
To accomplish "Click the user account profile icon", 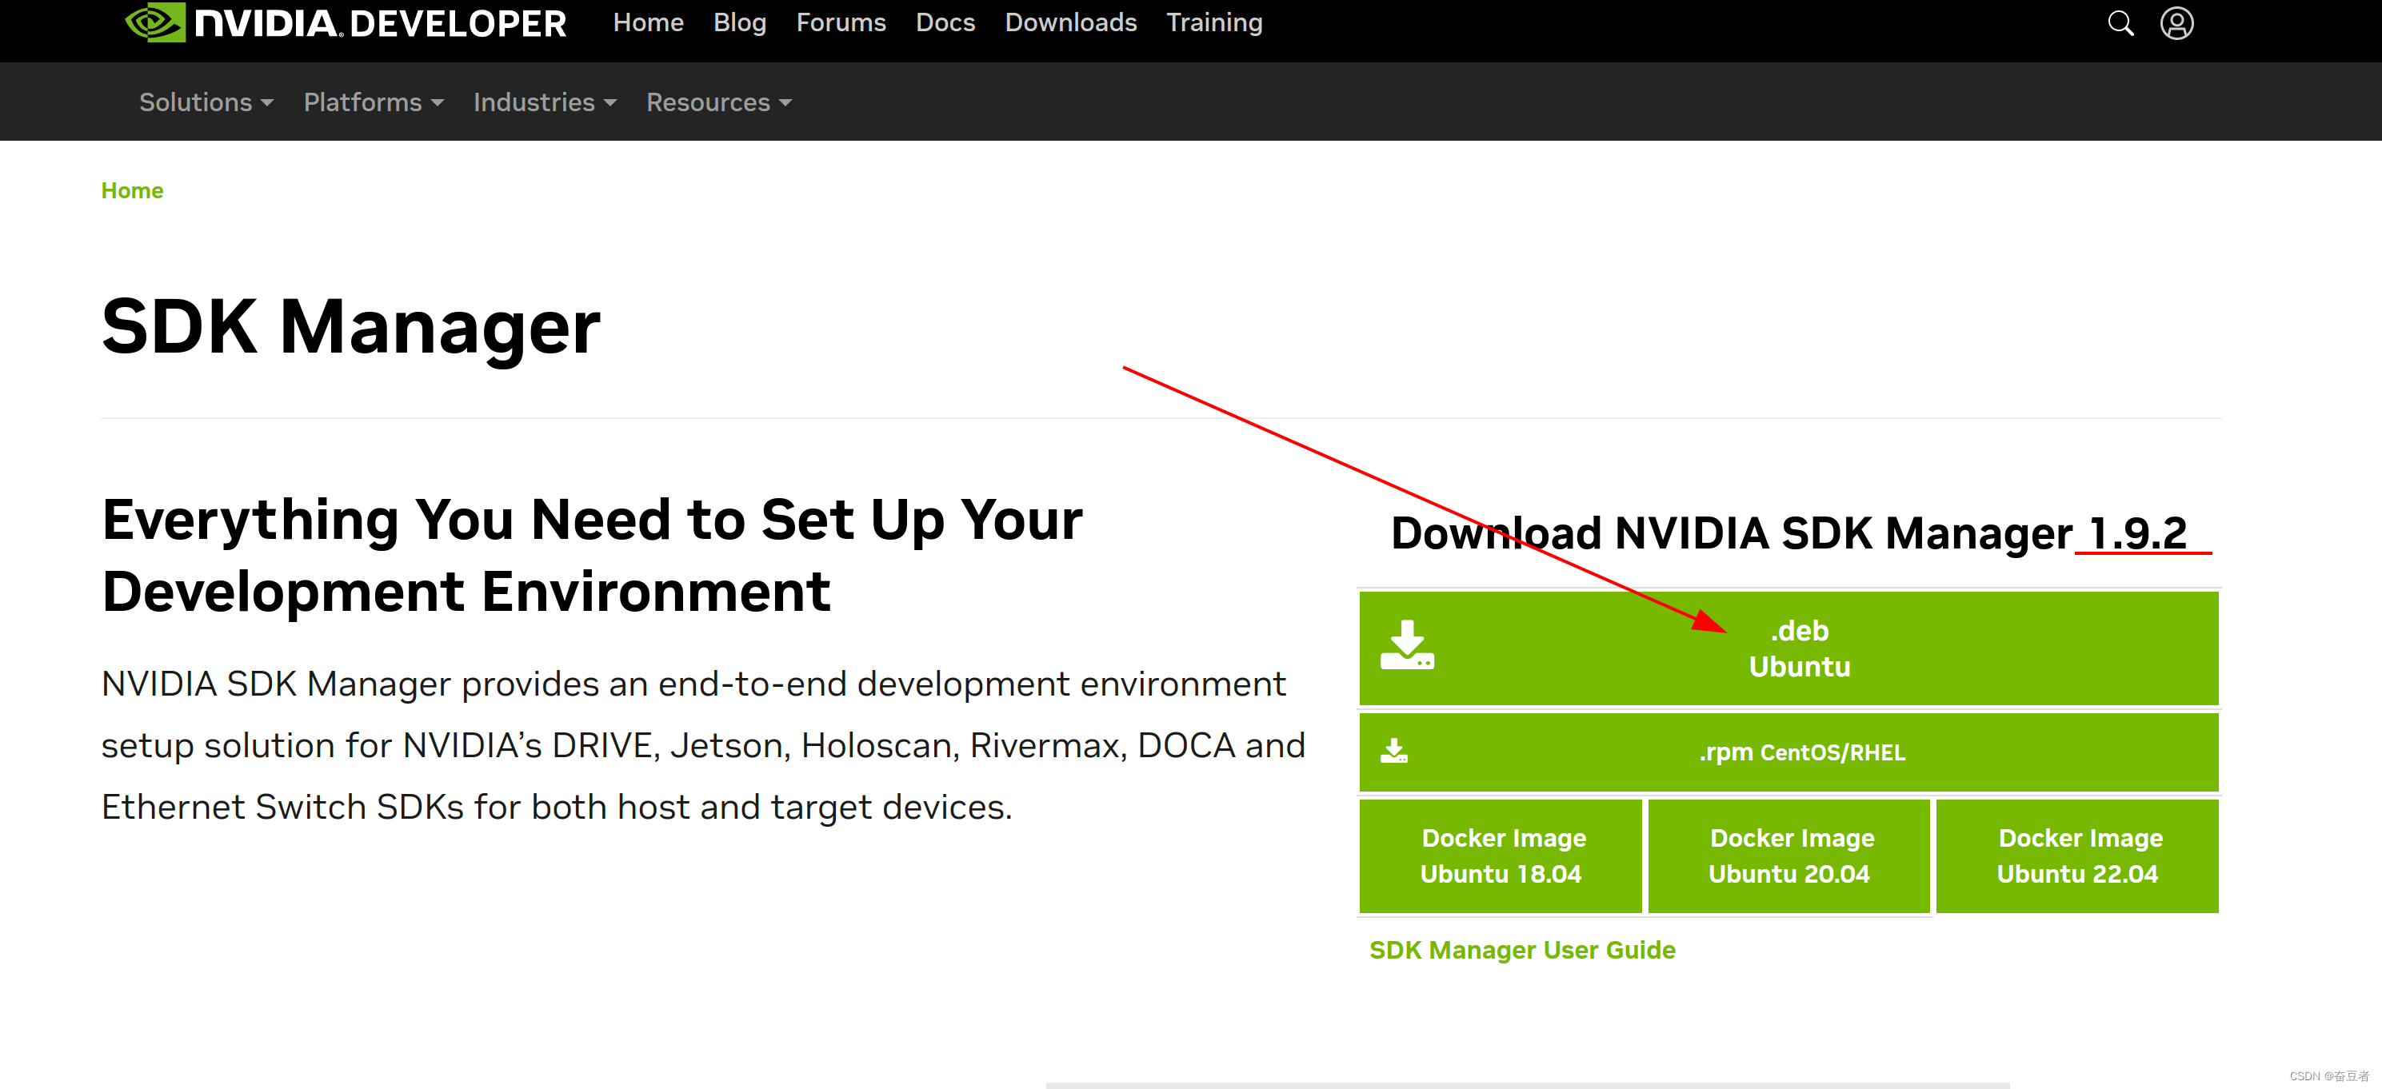I will 2178,23.
